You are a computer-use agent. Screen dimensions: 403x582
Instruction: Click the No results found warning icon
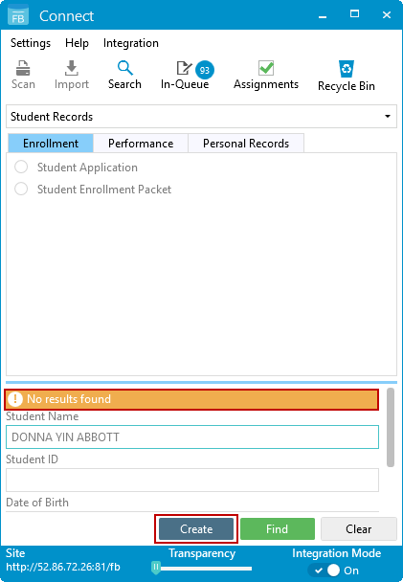15,399
